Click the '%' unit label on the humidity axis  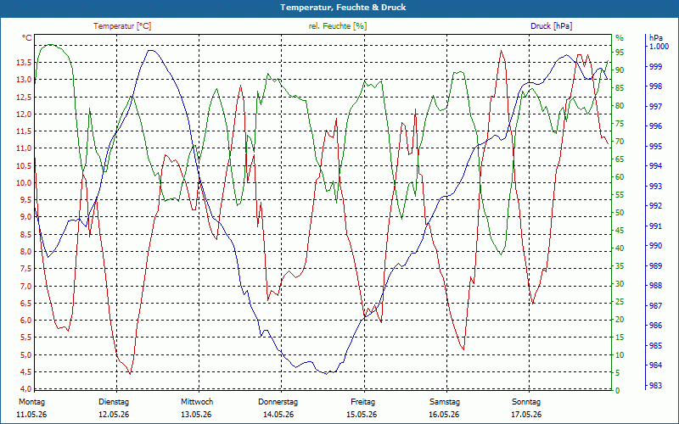(620, 38)
